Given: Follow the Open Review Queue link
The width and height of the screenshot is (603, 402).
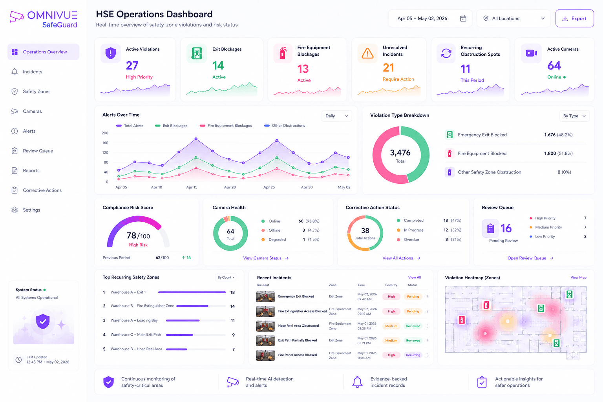Looking at the screenshot, I should 530,258.
